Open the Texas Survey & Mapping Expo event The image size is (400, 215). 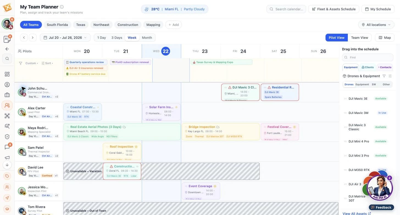(x=221, y=62)
